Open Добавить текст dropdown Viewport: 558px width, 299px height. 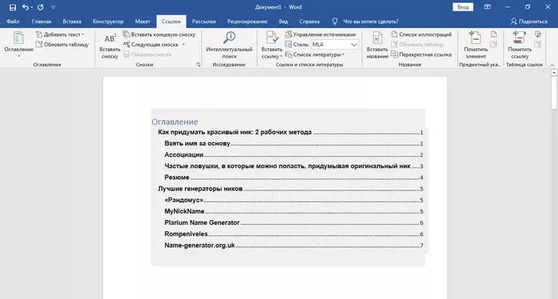pyautogui.click(x=60, y=34)
